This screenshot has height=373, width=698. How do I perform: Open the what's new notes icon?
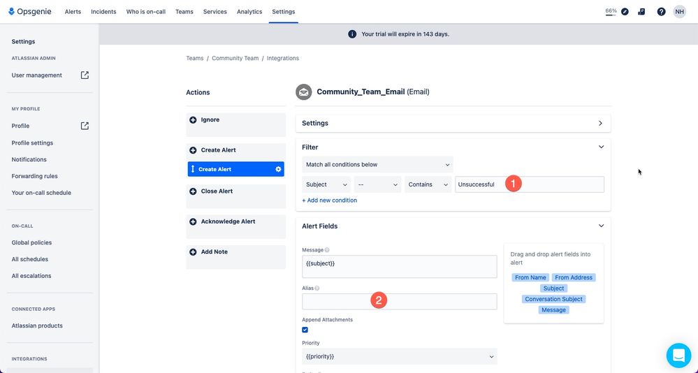tap(641, 12)
